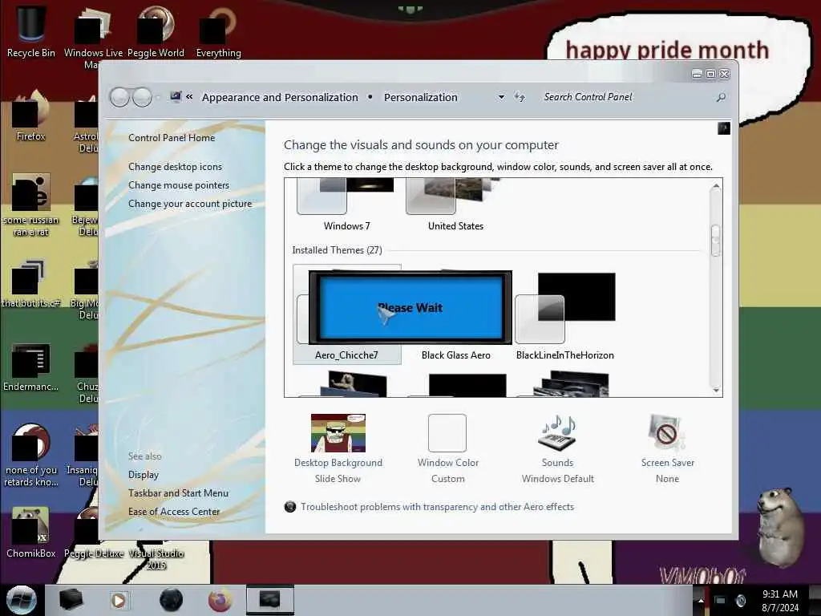Open the Screen Saver settings

coord(667,448)
